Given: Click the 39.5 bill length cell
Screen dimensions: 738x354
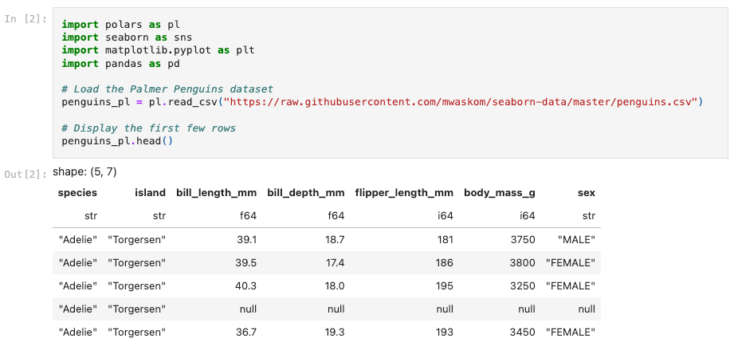Looking at the screenshot, I should pyautogui.click(x=246, y=262).
